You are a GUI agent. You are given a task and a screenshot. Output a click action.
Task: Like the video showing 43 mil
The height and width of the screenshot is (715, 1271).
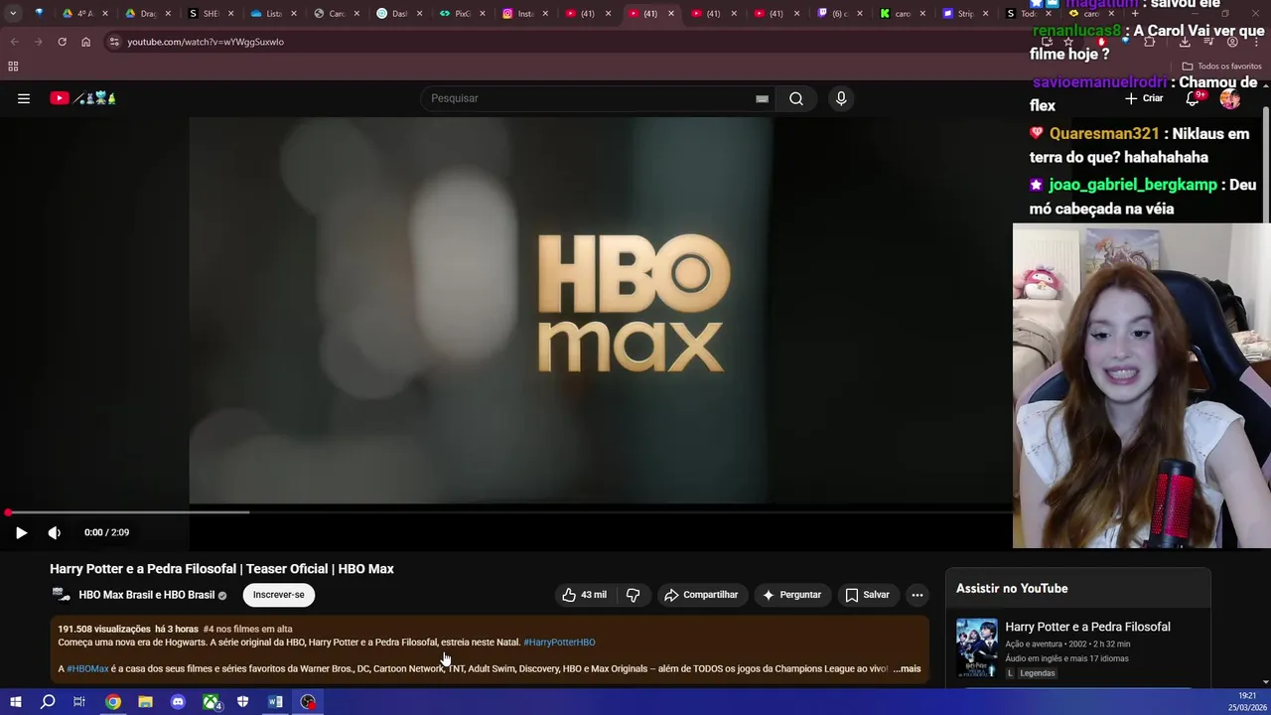(x=584, y=595)
